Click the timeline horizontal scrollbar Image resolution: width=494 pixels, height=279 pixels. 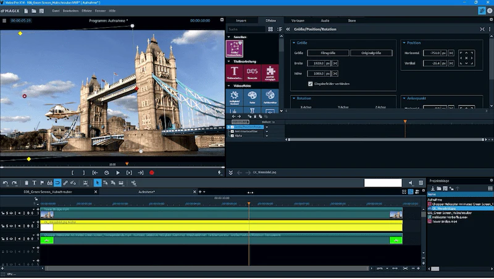coord(206,269)
